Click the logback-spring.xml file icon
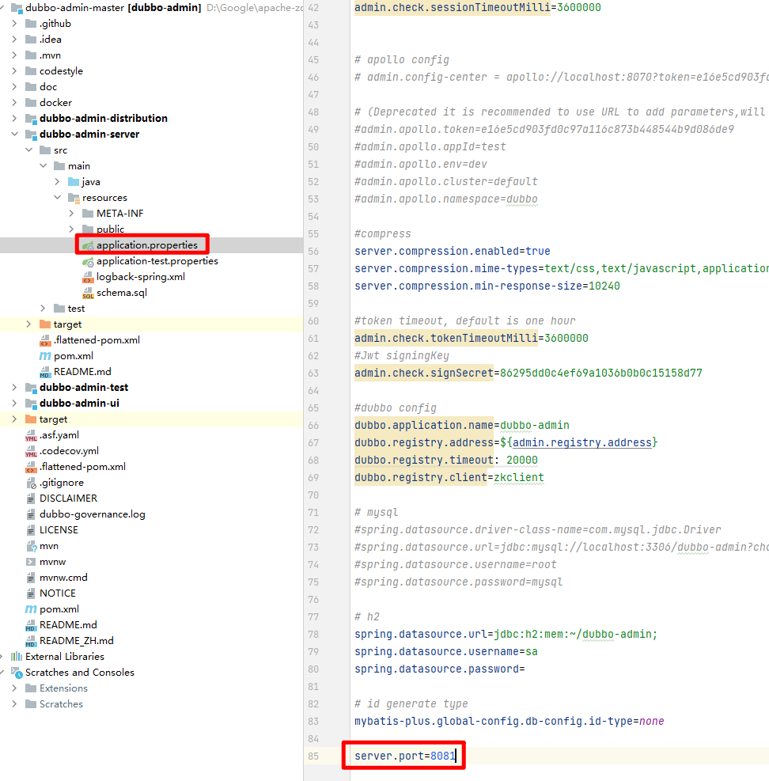This screenshot has height=781, width=769. (x=88, y=277)
